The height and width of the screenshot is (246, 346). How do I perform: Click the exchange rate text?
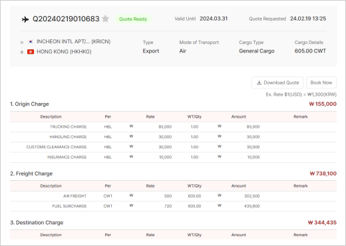click(301, 94)
